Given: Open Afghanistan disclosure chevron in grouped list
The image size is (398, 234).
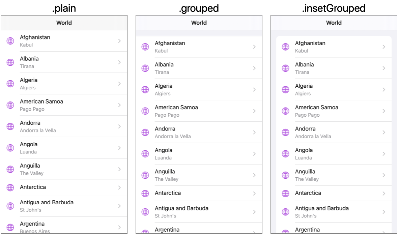Looking at the screenshot, I should pos(254,47).
